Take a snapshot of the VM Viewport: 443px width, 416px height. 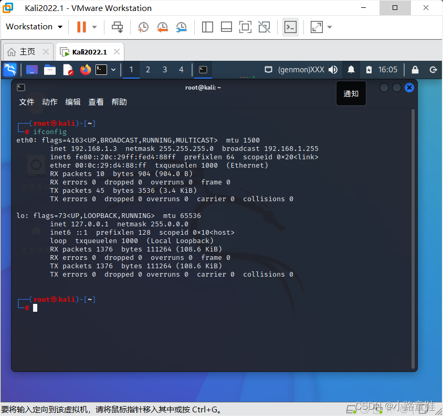143,27
